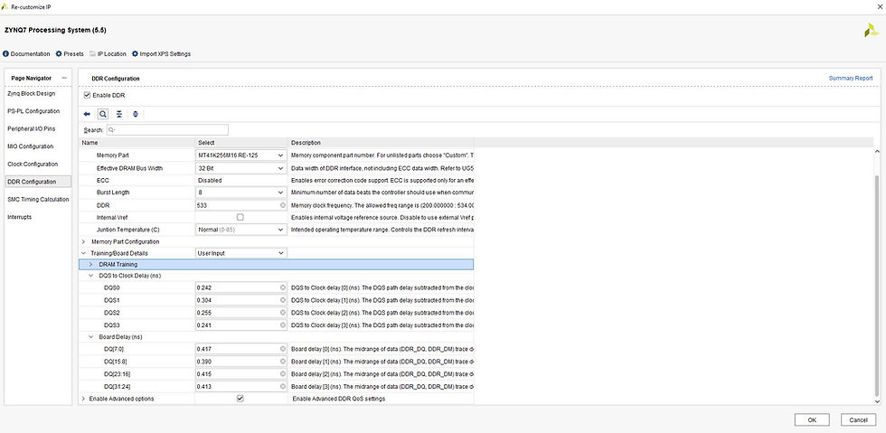The image size is (886, 433).
Task: Click the Name column header
Action: [137, 143]
